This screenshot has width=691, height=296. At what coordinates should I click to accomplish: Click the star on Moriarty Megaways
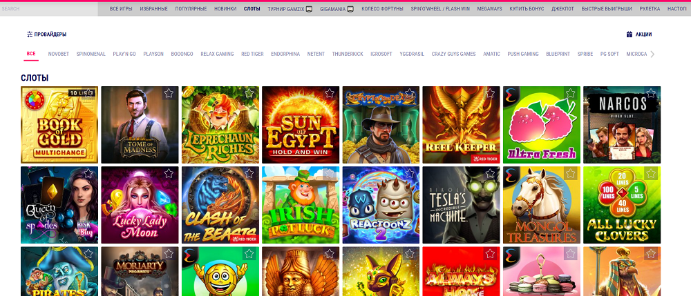(x=169, y=253)
